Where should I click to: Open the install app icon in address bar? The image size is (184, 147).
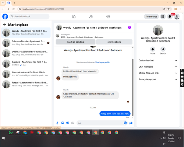click(x=164, y=9)
